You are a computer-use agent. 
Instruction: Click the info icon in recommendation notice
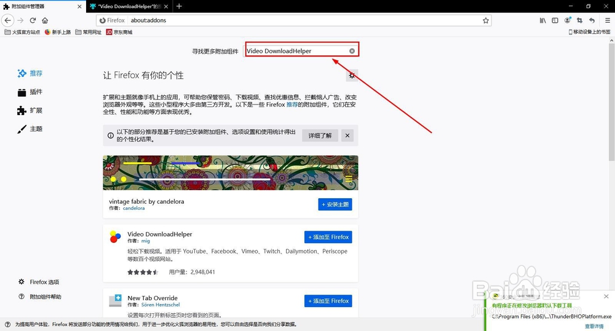point(111,136)
